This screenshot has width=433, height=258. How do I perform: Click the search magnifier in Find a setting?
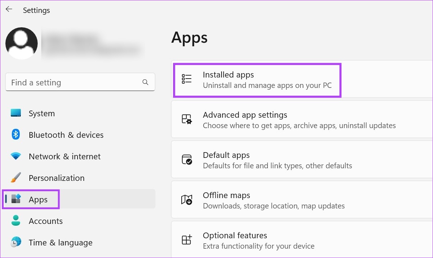145,82
